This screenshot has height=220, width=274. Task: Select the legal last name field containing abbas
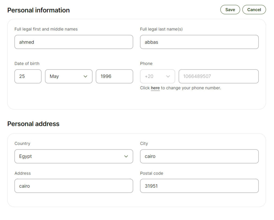click(x=199, y=42)
